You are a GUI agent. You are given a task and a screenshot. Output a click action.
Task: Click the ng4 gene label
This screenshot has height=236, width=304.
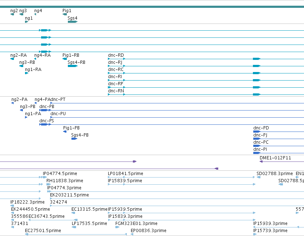coord(38,11)
